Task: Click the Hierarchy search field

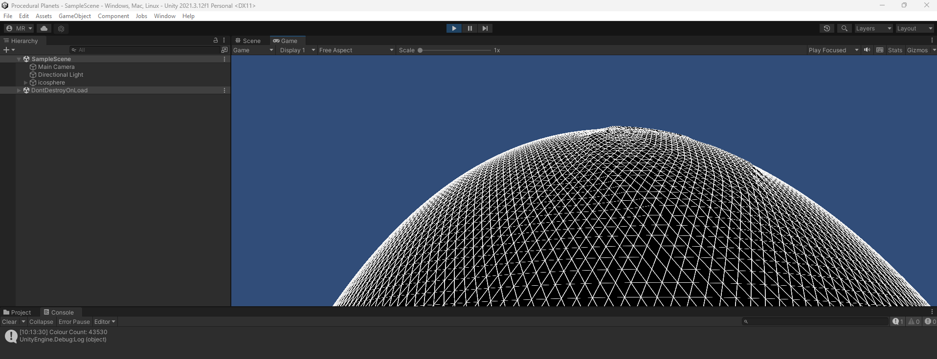Action: [144, 50]
